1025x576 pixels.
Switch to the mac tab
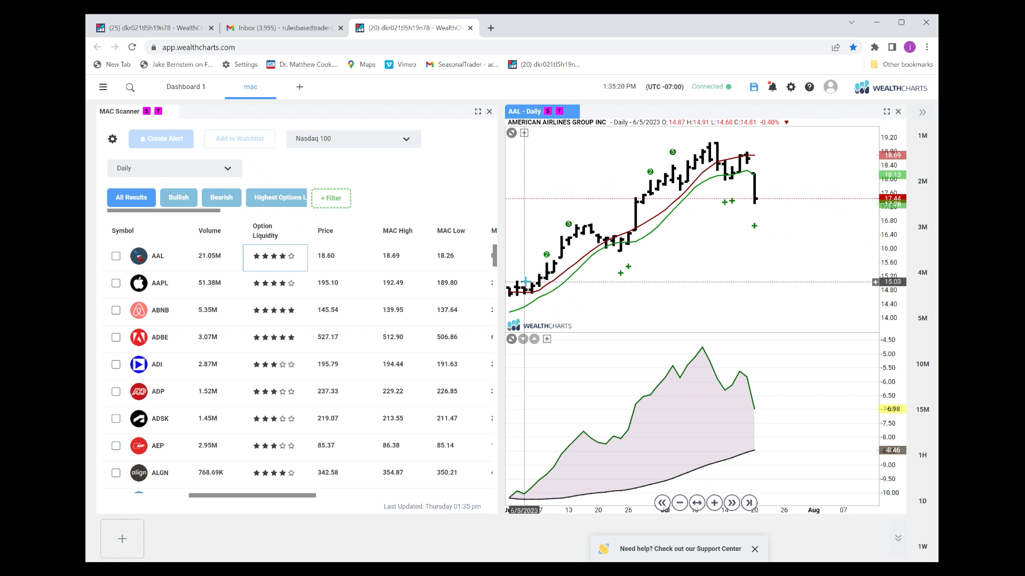click(250, 87)
